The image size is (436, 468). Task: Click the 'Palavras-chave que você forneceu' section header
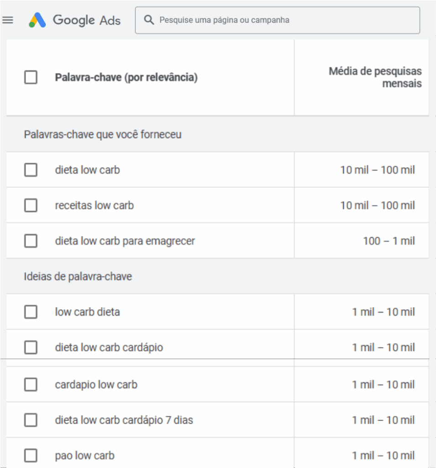[x=103, y=135]
